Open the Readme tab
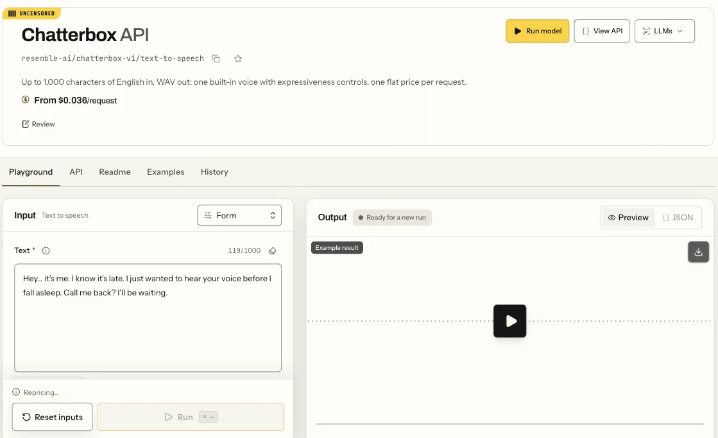The width and height of the screenshot is (718, 438). [x=115, y=172]
